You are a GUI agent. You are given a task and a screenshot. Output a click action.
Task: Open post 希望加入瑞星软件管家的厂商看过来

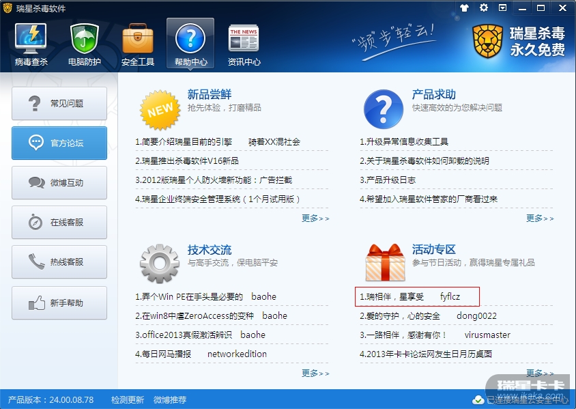click(x=429, y=199)
